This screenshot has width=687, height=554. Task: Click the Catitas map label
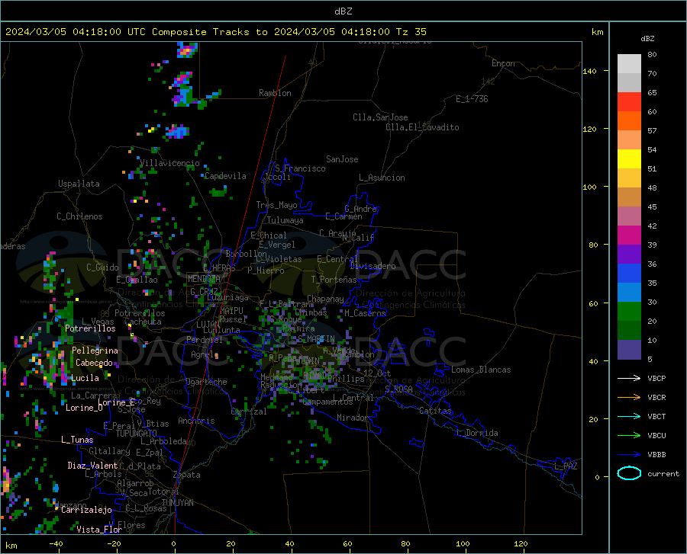[x=435, y=411]
